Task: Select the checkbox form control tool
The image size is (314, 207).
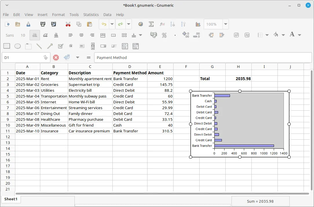Action: 61,46
